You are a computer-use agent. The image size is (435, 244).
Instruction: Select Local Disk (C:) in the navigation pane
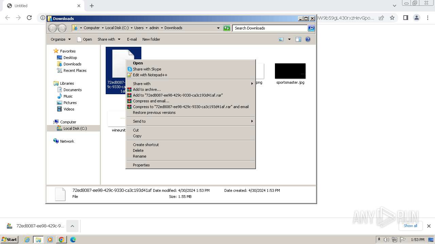pyautogui.click(x=75, y=128)
